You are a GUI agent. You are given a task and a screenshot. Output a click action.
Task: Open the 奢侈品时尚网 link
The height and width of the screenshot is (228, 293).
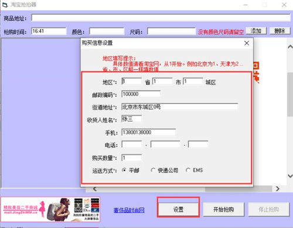(x=129, y=210)
